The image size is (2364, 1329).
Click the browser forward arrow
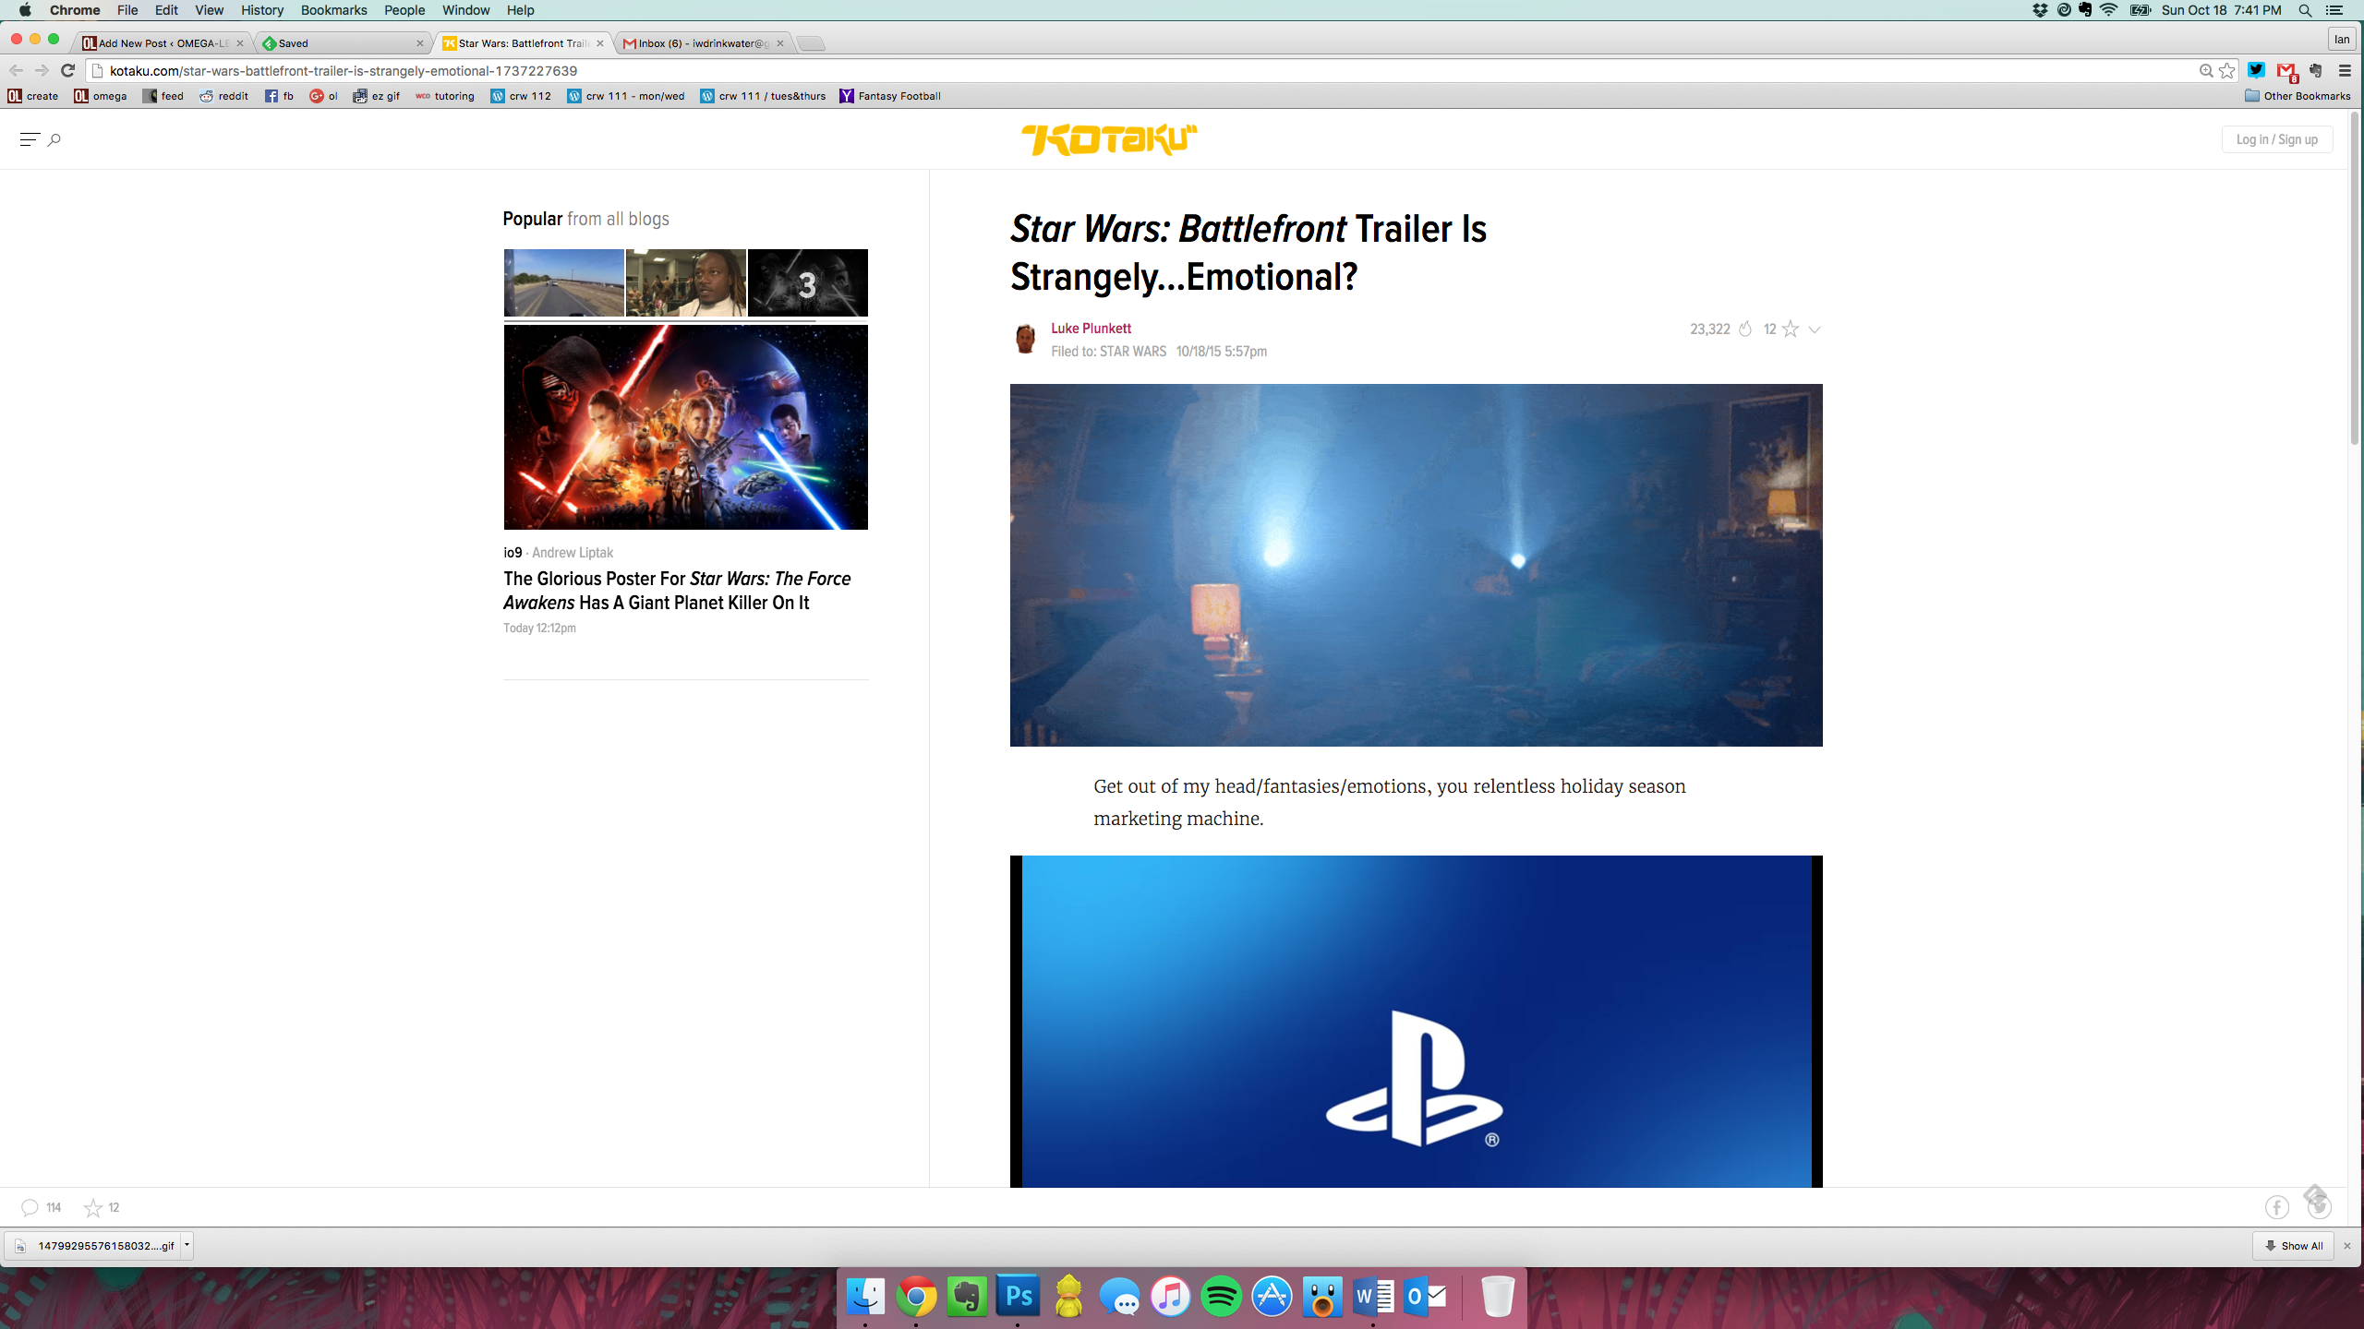tap(42, 70)
